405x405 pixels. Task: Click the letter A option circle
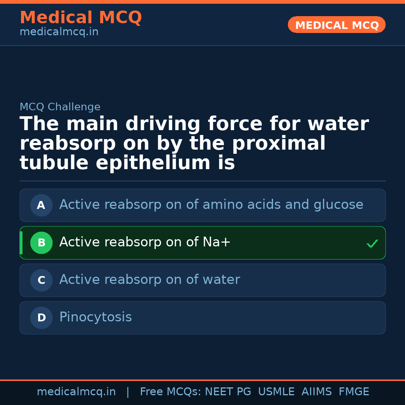pyautogui.click(x=41, y=205)
